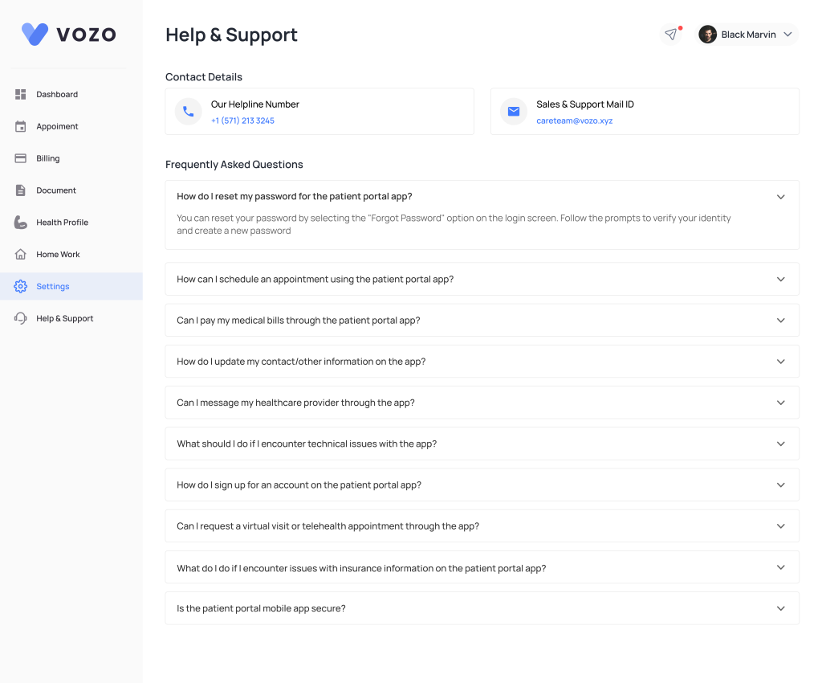
Task: Click the helpline phone icon
Action: point(188,112)
